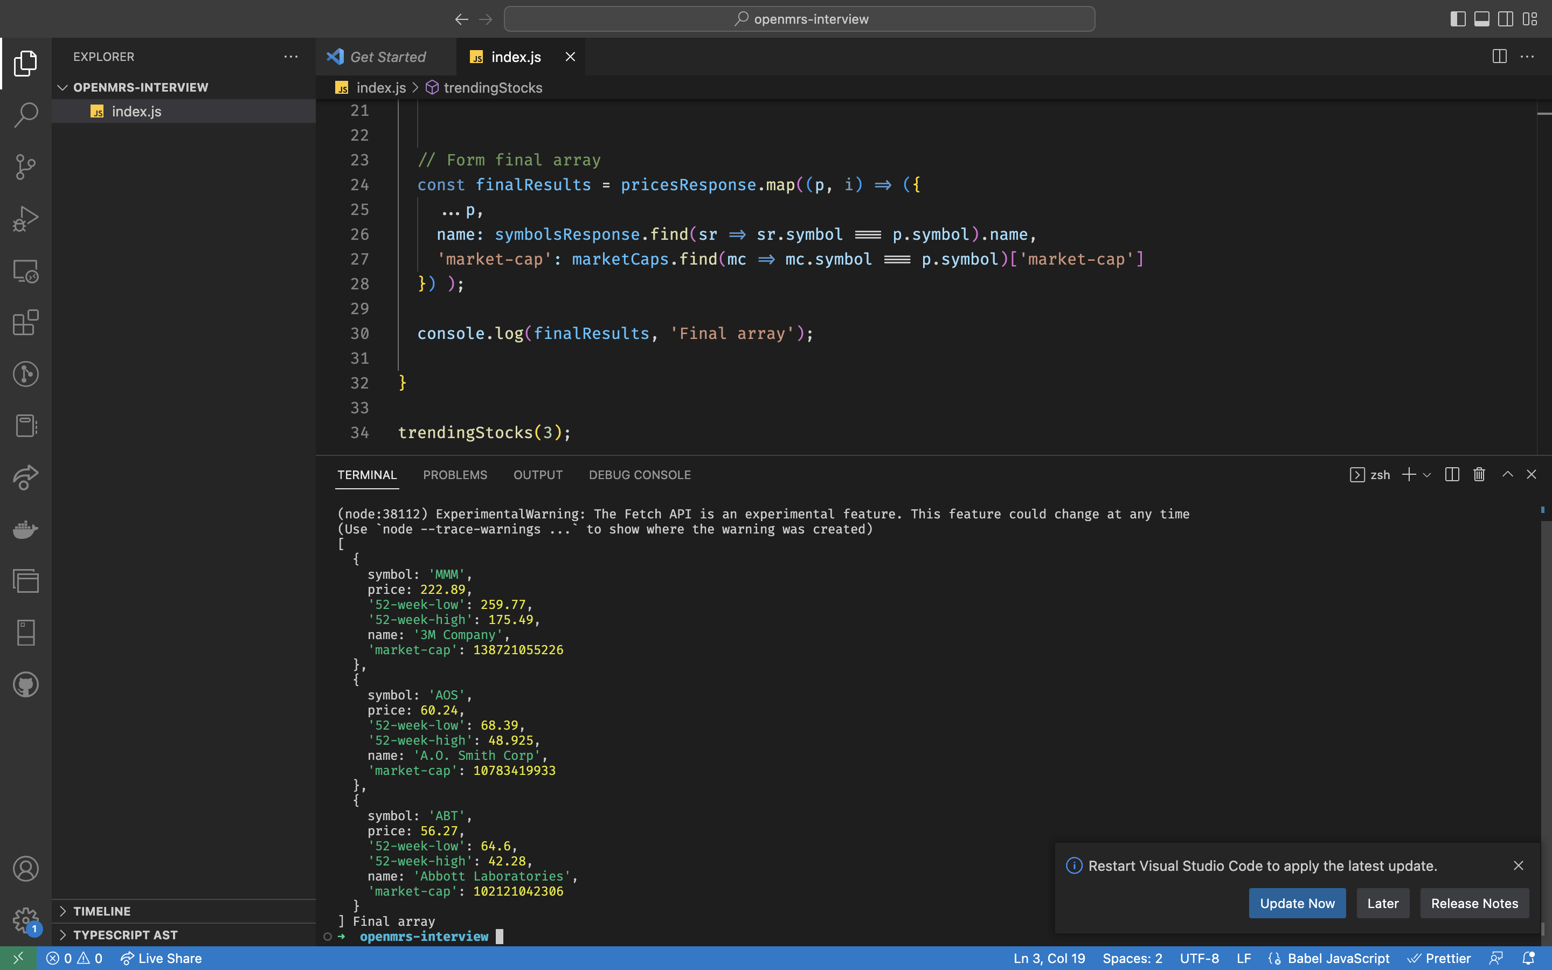This screenshot has width=1552, height=970.
Task: Click the Babel JavaScript language selector in status bar
Action: 1338,958
